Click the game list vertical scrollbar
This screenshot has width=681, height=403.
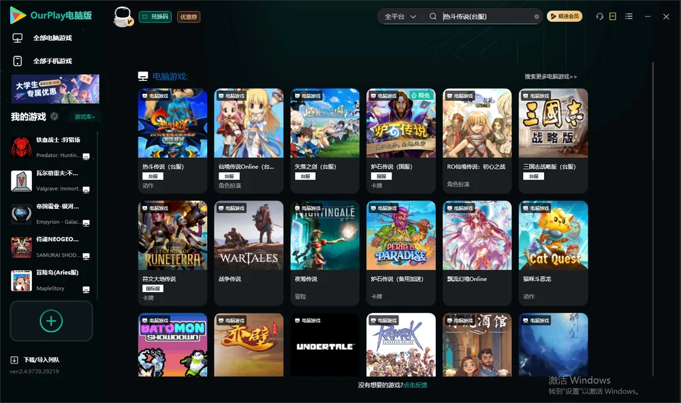653,219
